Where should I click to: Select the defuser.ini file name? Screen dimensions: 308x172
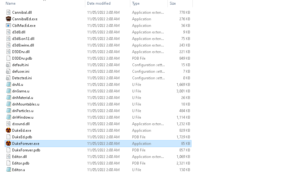coord(21,71)
